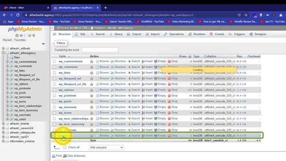Open wp_users table in sidebar

tap(20, 119)
